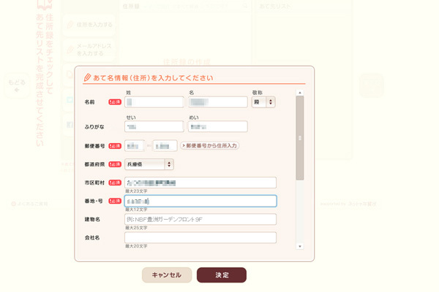Click the pencil icon in dialog header
The image size is (439, 292).
pyautogui.click(x=88, y=77)
